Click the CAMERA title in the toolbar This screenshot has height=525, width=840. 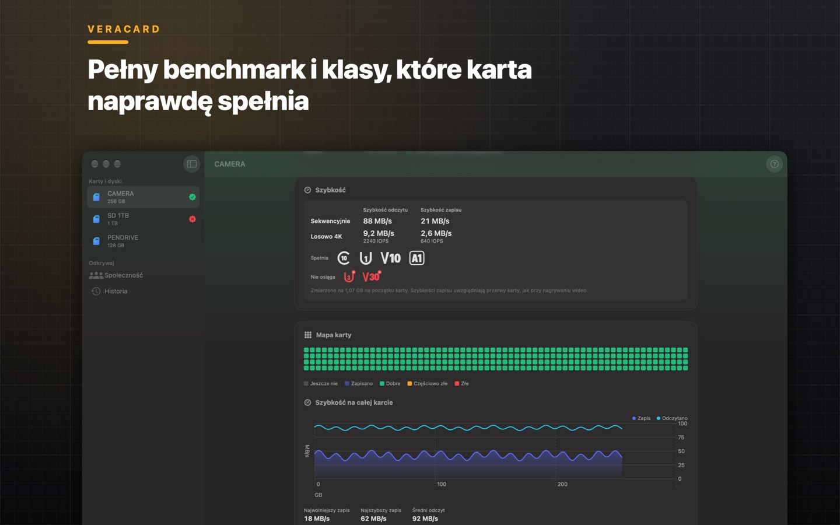click(230, 164)
